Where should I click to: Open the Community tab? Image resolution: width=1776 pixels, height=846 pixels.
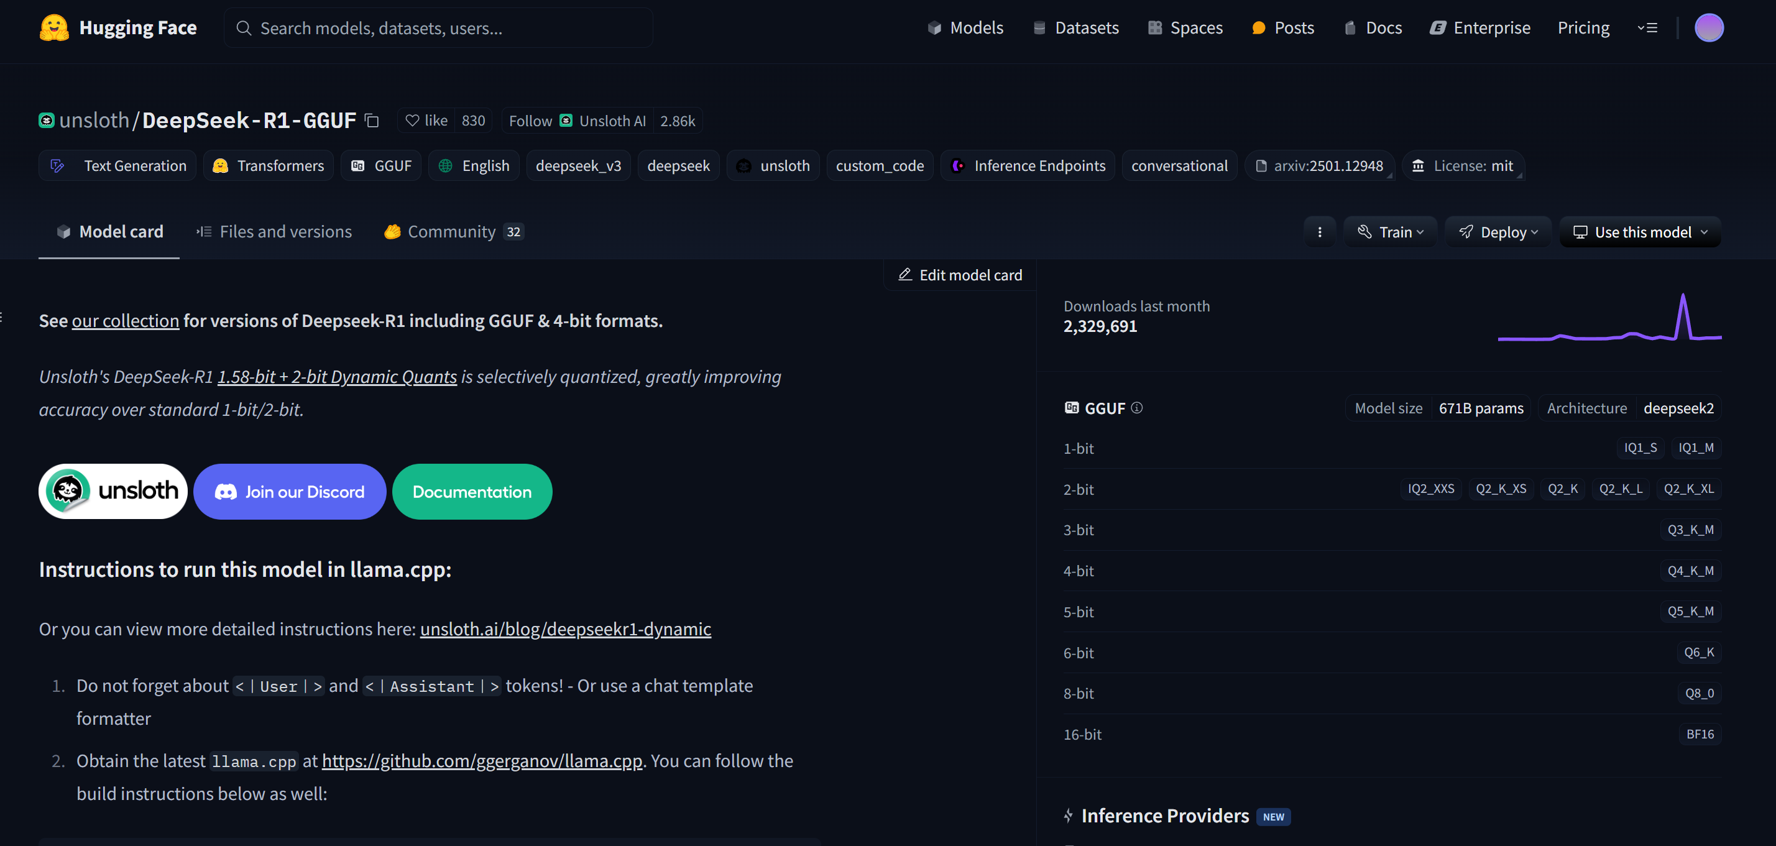pos(453,232)
